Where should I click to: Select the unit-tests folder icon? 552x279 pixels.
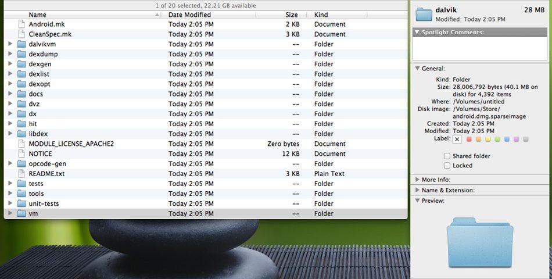coord(22,203)
